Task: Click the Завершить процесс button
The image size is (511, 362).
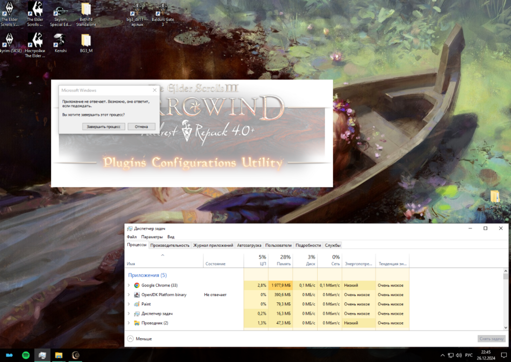Action: click(x=103, y=126)
